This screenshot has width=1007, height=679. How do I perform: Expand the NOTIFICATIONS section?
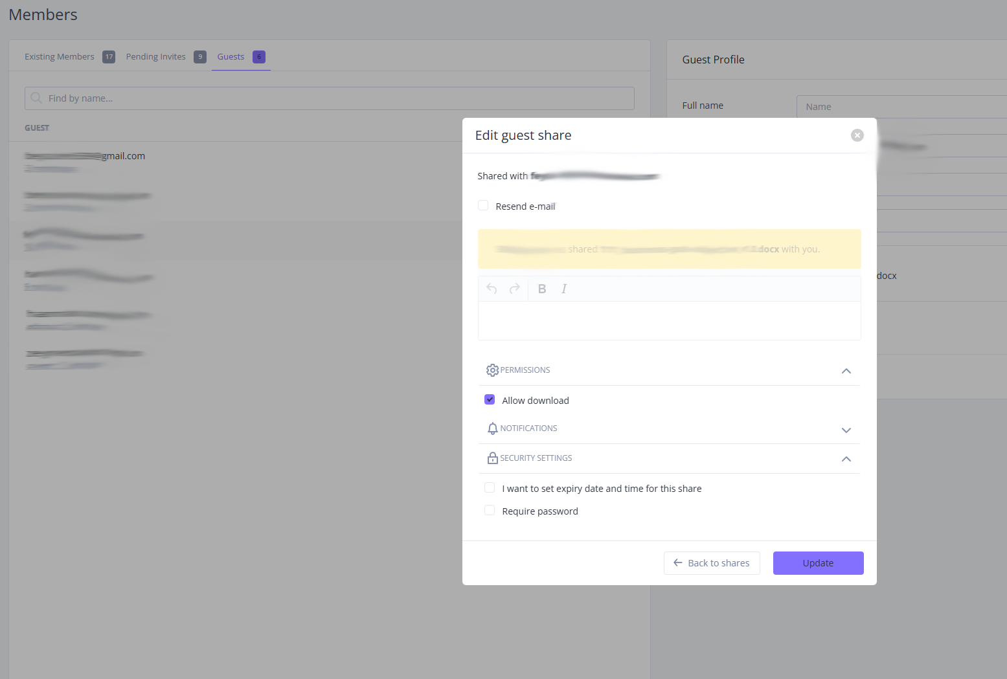coord(846,429)
